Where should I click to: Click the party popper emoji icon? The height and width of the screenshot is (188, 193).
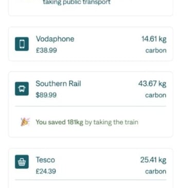[x=25, y=122]
